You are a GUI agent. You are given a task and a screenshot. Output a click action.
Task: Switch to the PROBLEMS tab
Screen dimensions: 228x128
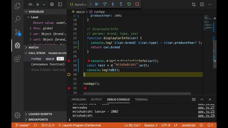click(x=79, y=100)
